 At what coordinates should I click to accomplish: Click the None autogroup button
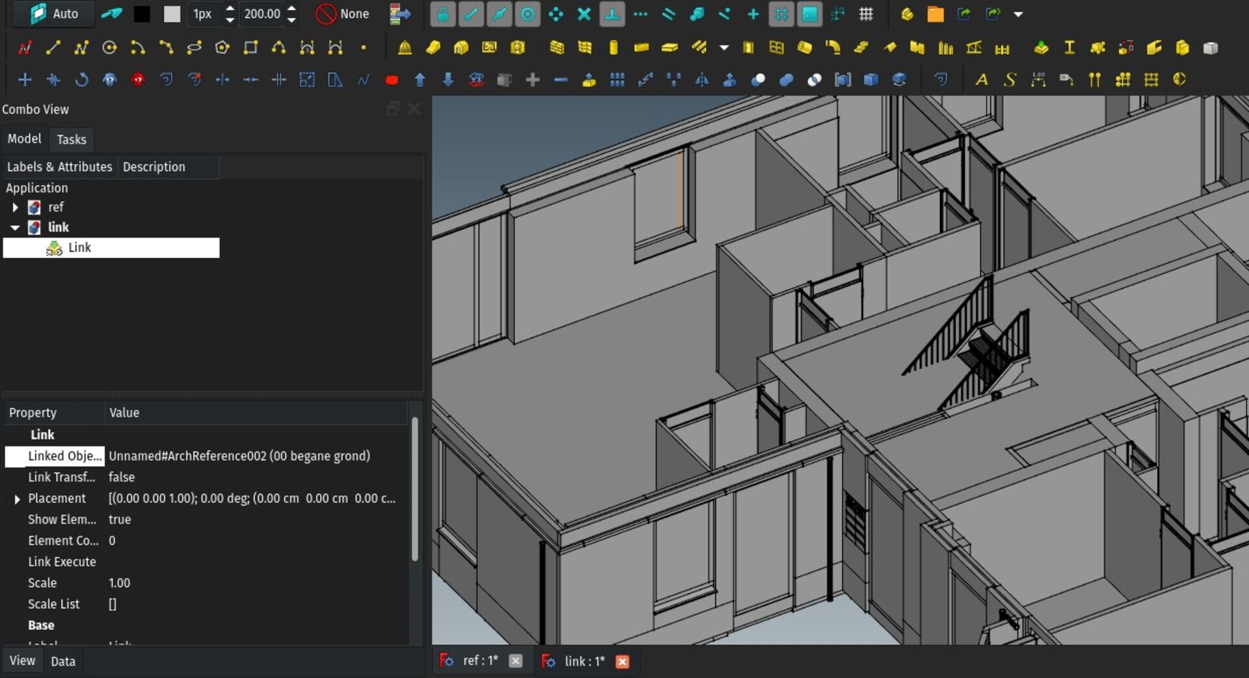342,14
